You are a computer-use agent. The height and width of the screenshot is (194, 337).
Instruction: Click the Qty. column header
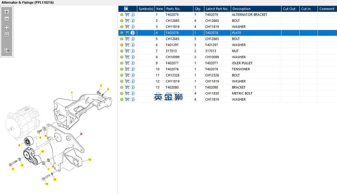[199, 9]
